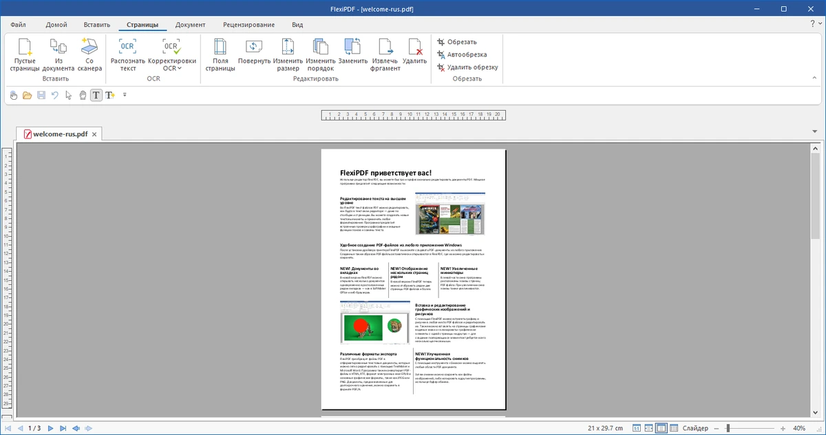The width and height of the screenshot is (826, 435).
Task: Switch to Домой ribbon tab
Action: coord(56,25)
